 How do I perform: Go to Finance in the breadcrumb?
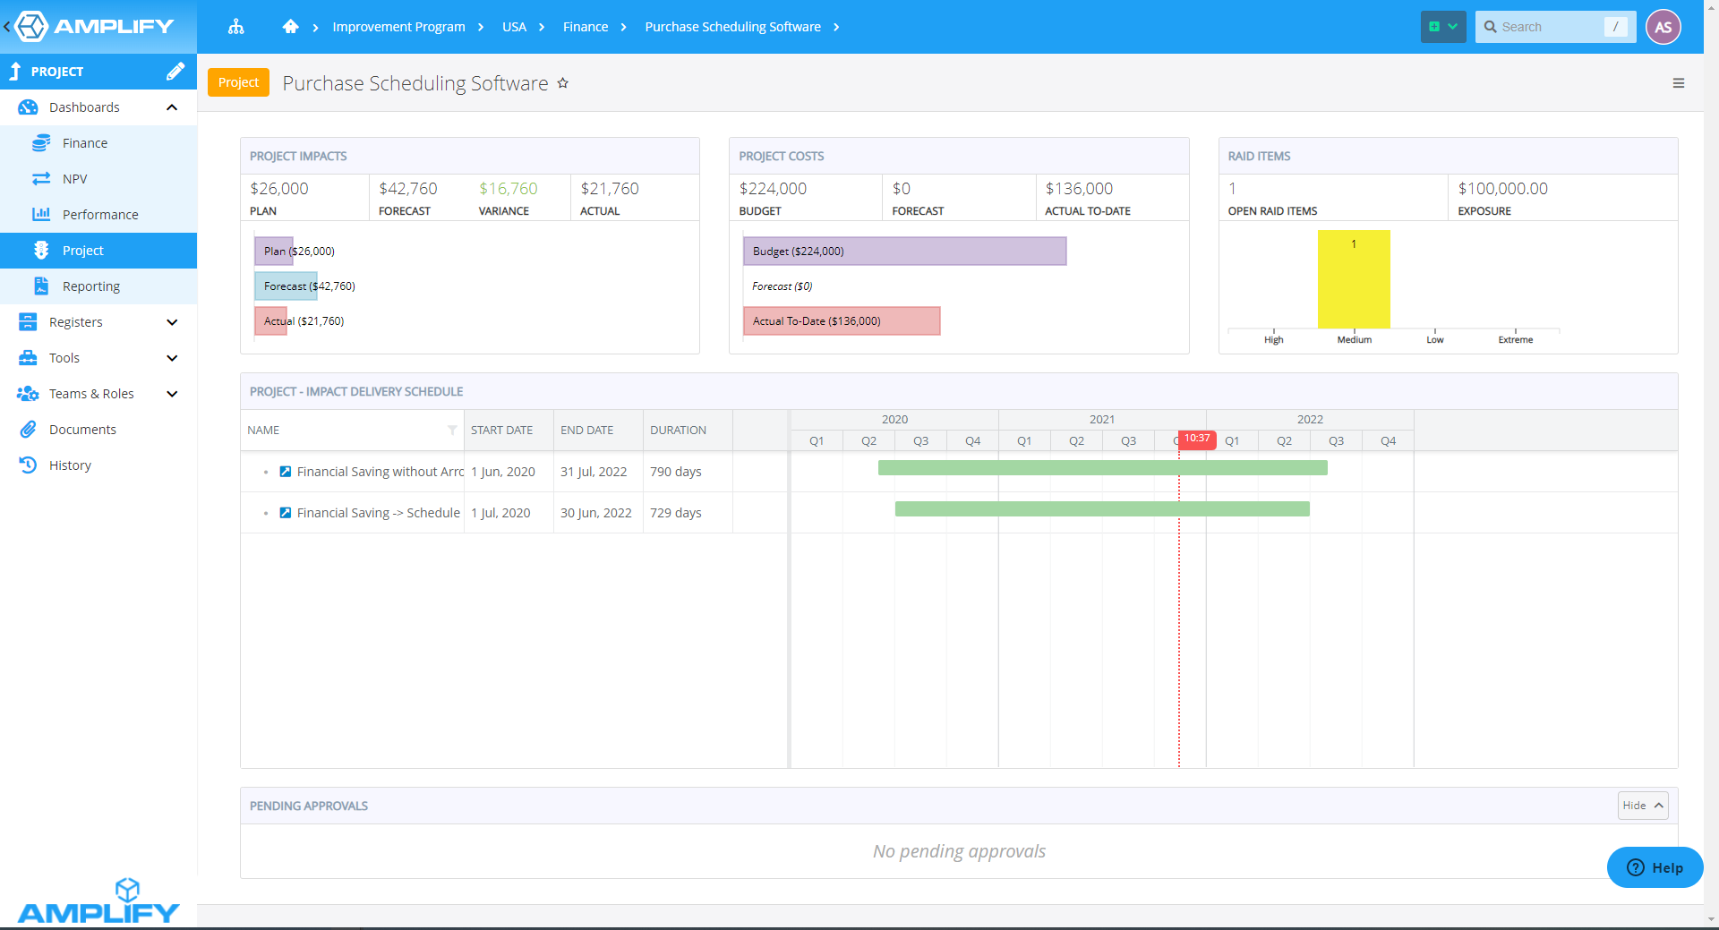tap(586, 27)
